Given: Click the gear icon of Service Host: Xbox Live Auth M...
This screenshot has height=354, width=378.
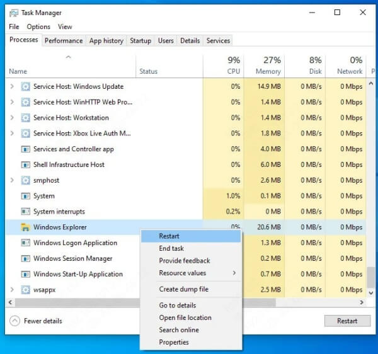Looking at the screenshot, I should 26,134.
